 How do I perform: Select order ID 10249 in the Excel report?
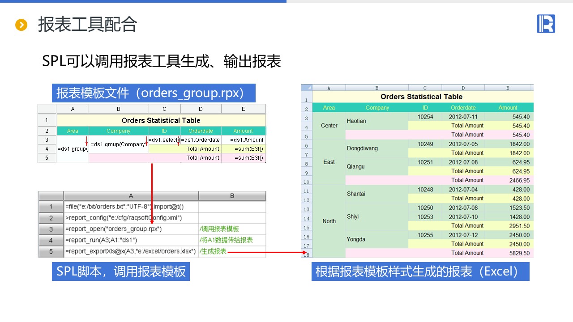[x=425, y=144]
